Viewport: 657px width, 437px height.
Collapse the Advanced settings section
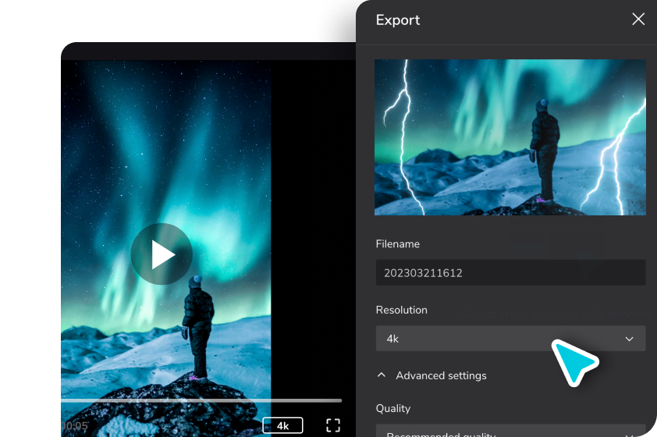coord(440,375)
